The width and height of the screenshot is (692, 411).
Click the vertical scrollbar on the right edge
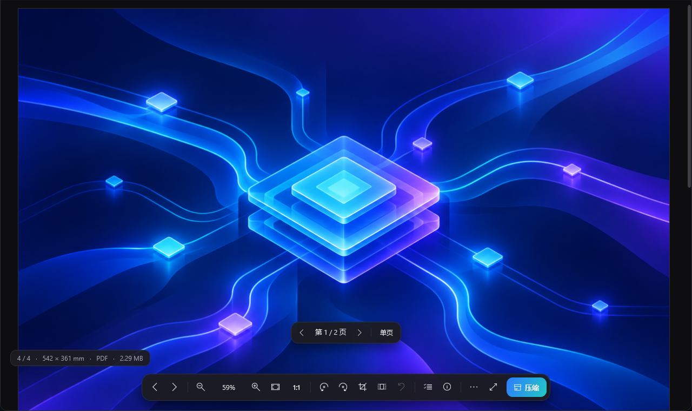pos(689,97)
